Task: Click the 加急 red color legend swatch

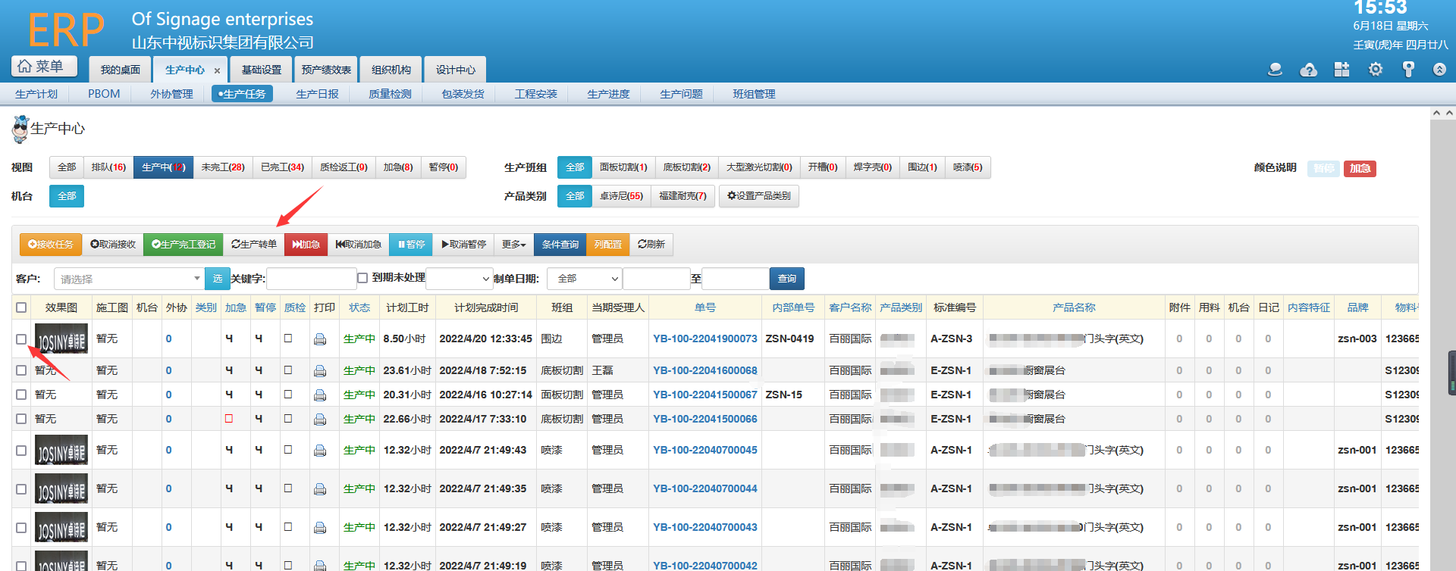Action: (x=1360, y=168)
